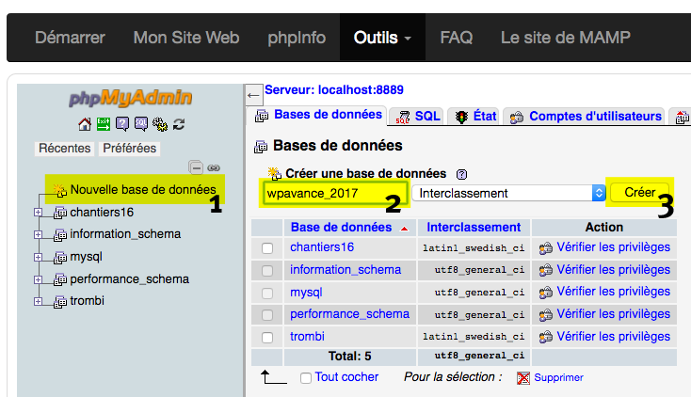The image size is (691, 397).
Task: Click the green logout (Exit) icon
Action: click(x=104, y=124)
